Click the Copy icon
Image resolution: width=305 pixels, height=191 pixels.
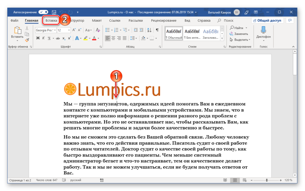click(27, 34)
